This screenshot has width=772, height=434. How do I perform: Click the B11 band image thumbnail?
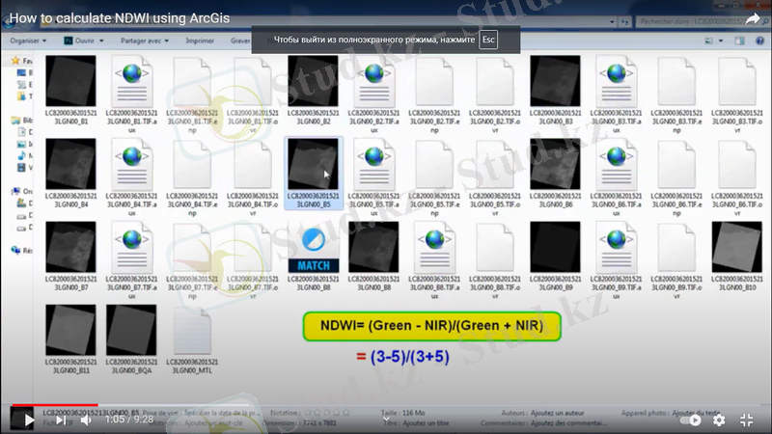(70, 330)
